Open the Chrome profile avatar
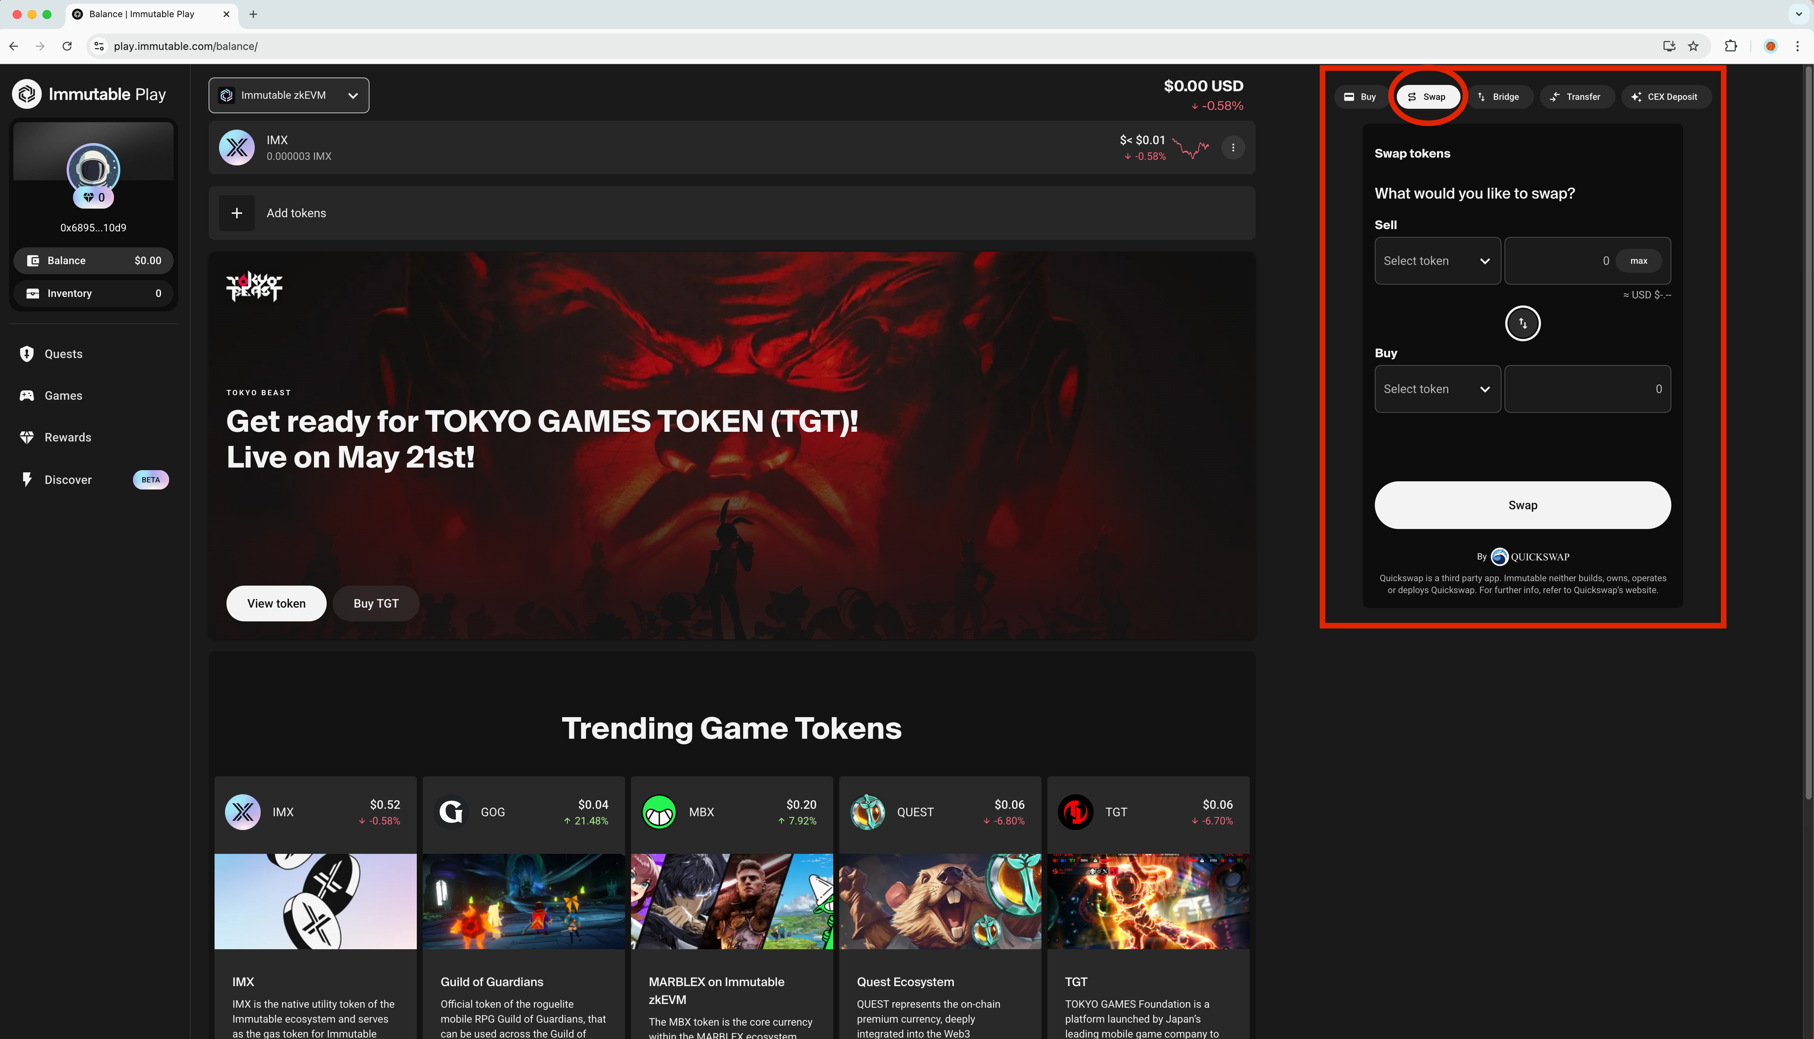 tap(1770, 47)
